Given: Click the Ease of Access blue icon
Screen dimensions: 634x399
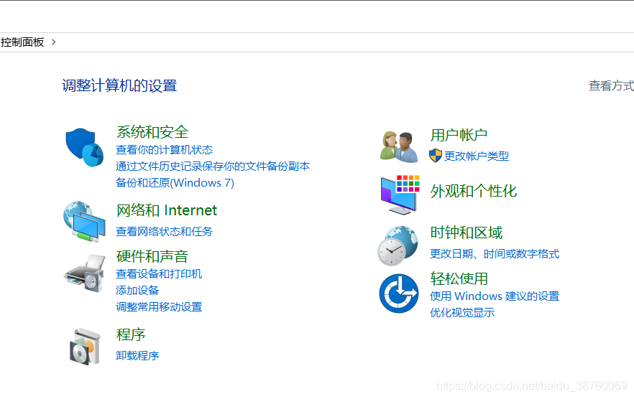Looking at the screenshot, I should coord(399,294).
